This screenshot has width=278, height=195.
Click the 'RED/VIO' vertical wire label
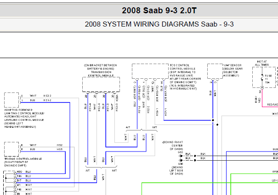[x=257, y=99]
